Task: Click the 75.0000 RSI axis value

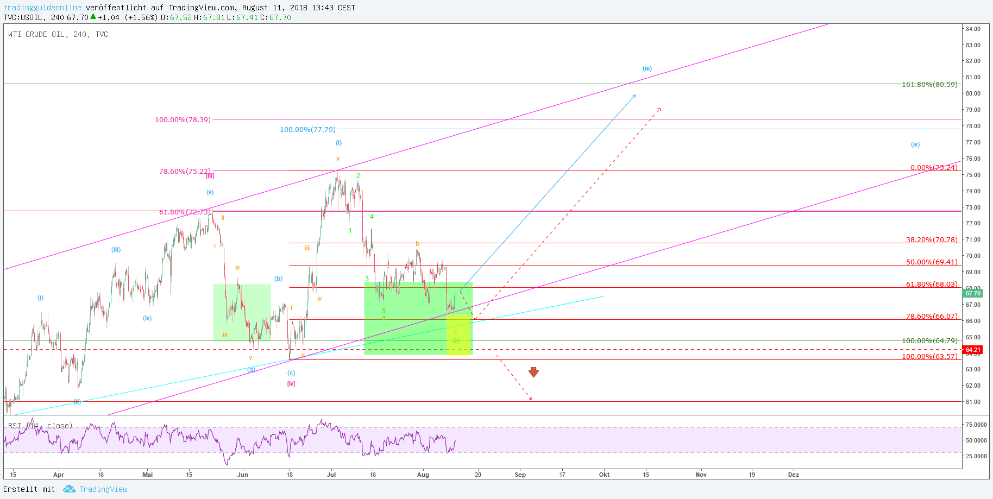Action: [x=976, y=425]
